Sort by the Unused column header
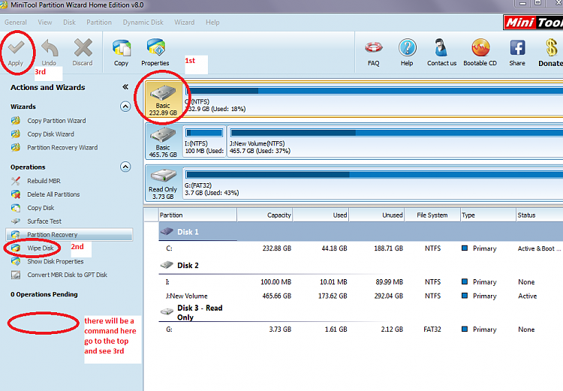 [377, 215]
